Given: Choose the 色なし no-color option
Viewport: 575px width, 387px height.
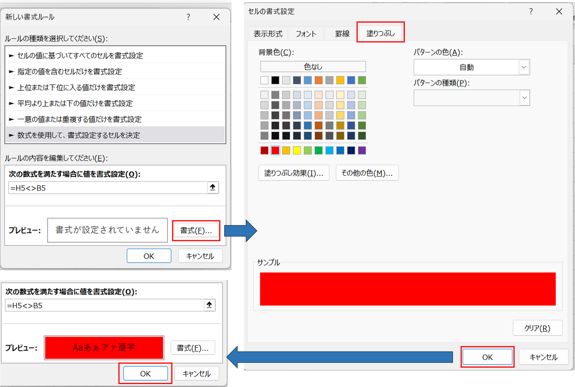Looking at the screenshot, I should click(x=313, y=67).
